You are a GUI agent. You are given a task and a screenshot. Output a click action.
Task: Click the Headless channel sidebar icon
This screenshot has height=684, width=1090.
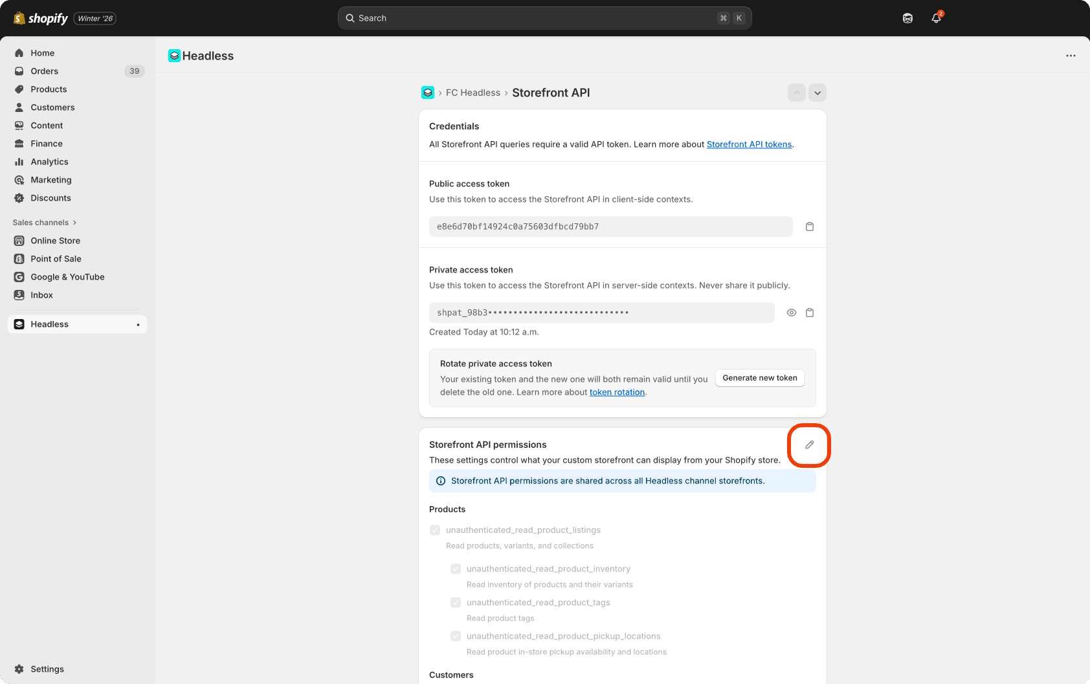(19, 324)
